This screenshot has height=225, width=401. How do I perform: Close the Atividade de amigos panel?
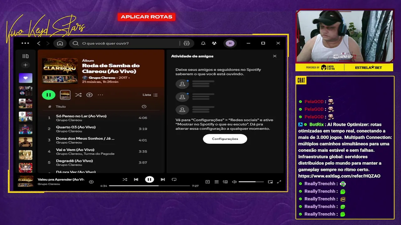coord(275,56)
